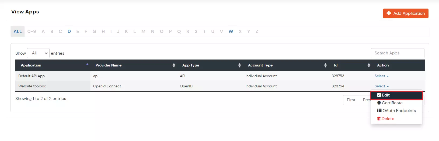Click the API app type cell
Screen dimensions: 439x141
click(210, 76)
